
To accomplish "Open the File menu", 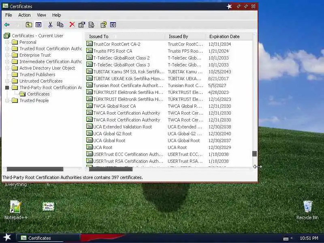I will click(x=9, y=15).
